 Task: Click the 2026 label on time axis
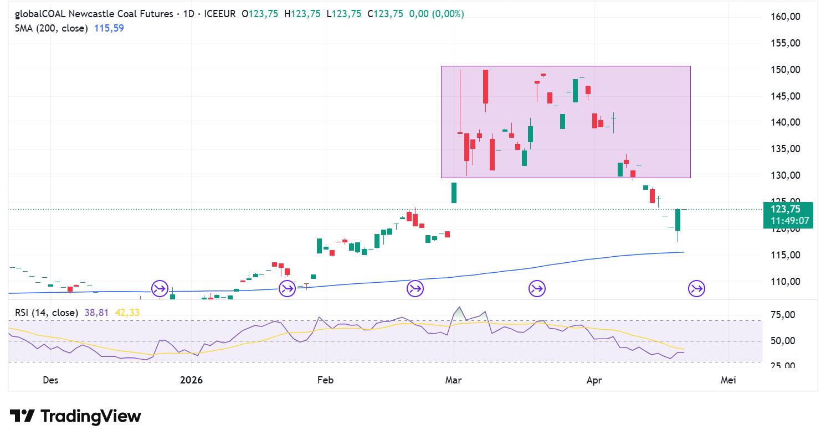(191, 380)
